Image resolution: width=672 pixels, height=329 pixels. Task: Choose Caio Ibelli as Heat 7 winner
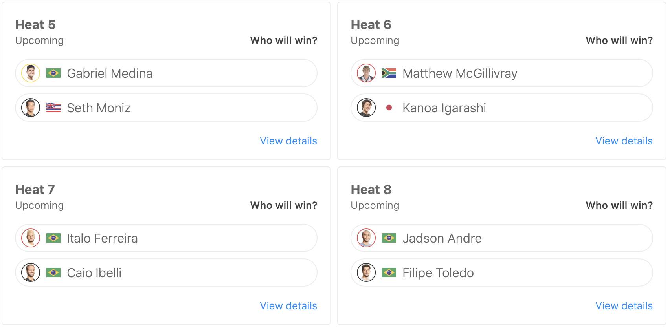click(x=196, y=272)
